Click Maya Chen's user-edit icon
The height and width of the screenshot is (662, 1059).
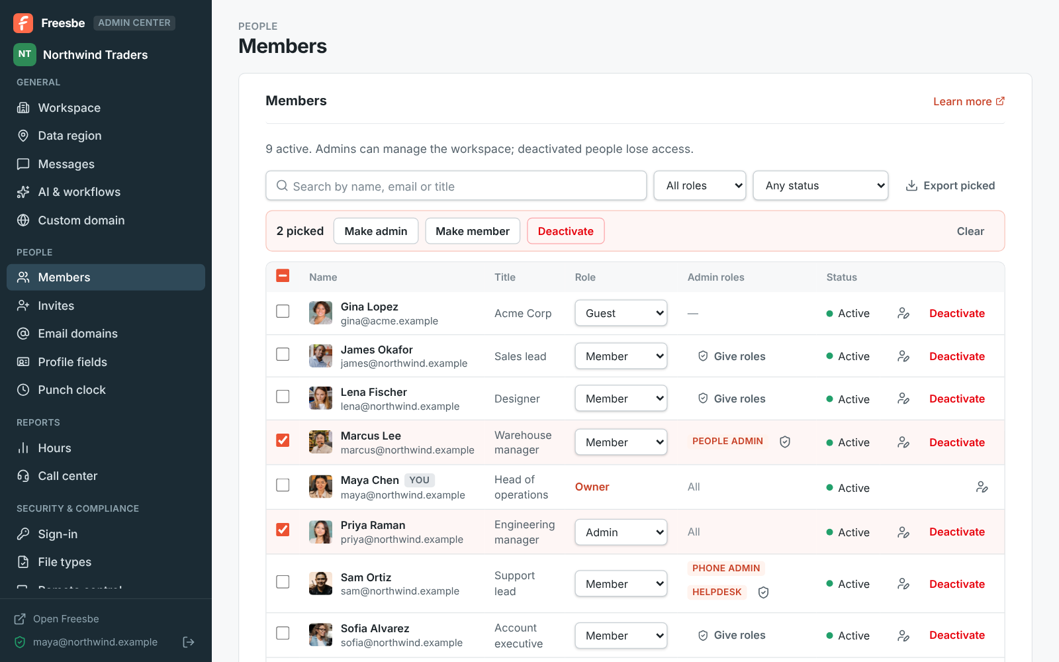(982, 487)
